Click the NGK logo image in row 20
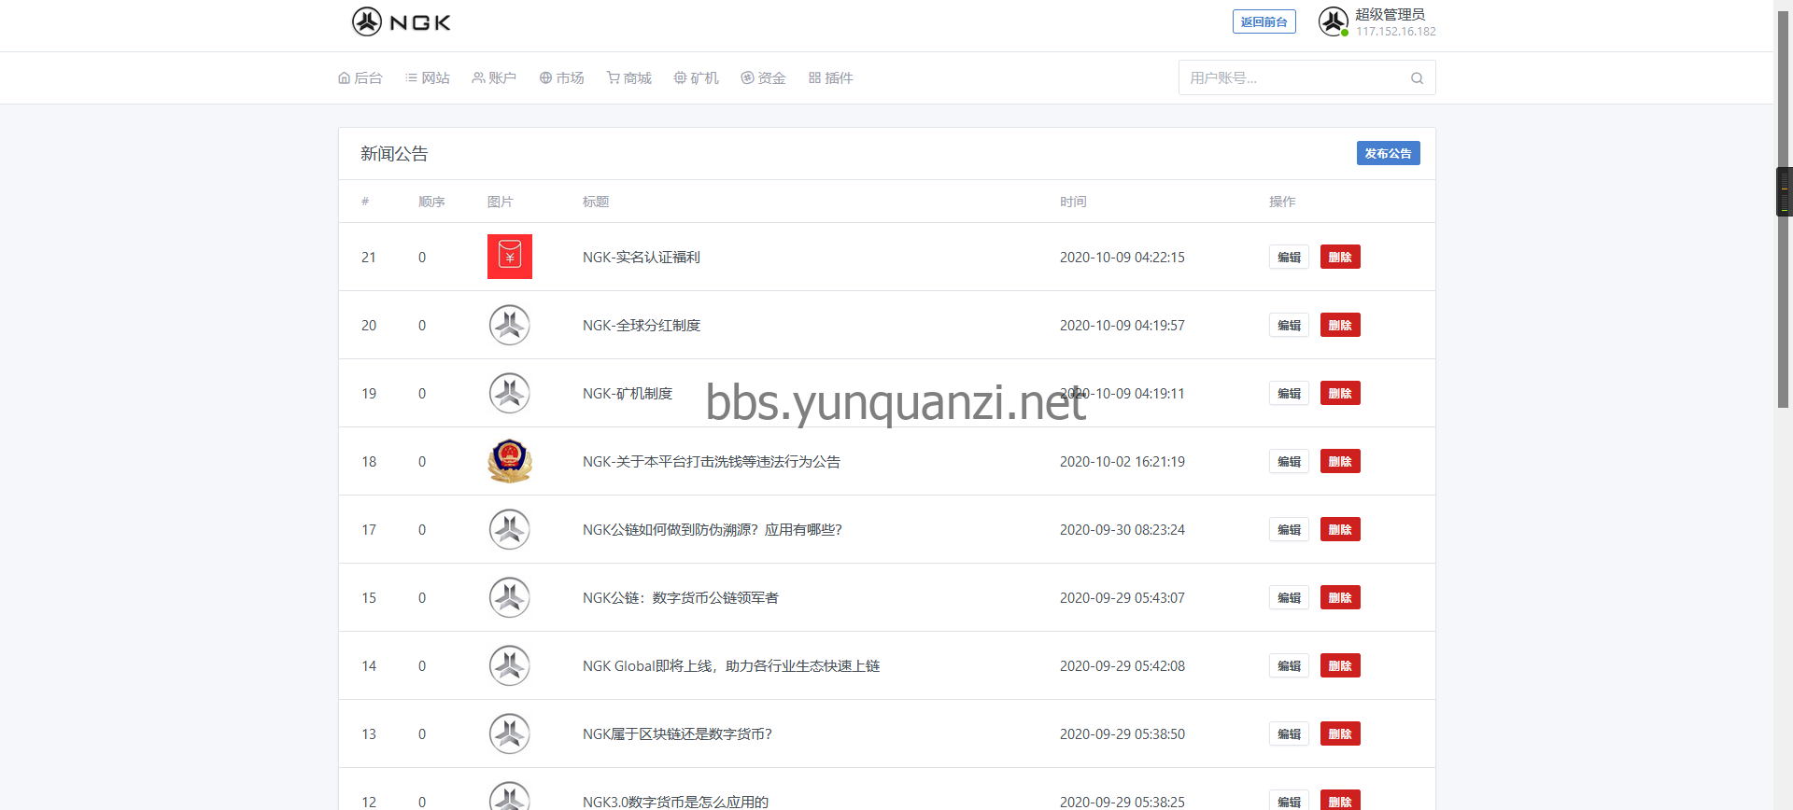The width and height of the screenshot is (1793, 810). [509, 325]
